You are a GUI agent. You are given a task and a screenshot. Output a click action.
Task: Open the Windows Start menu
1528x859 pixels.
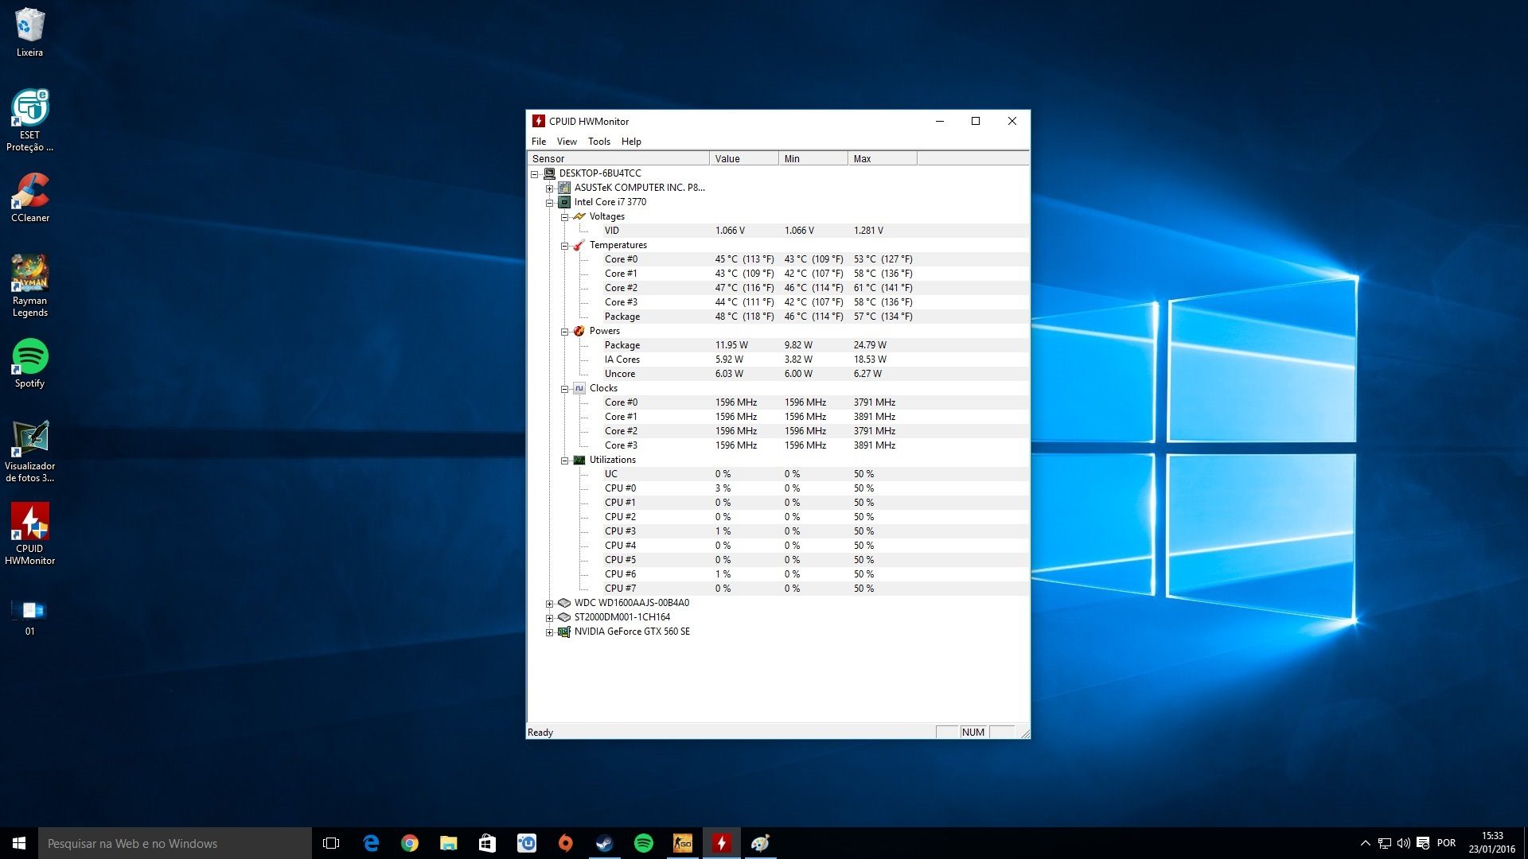point(19,843)
